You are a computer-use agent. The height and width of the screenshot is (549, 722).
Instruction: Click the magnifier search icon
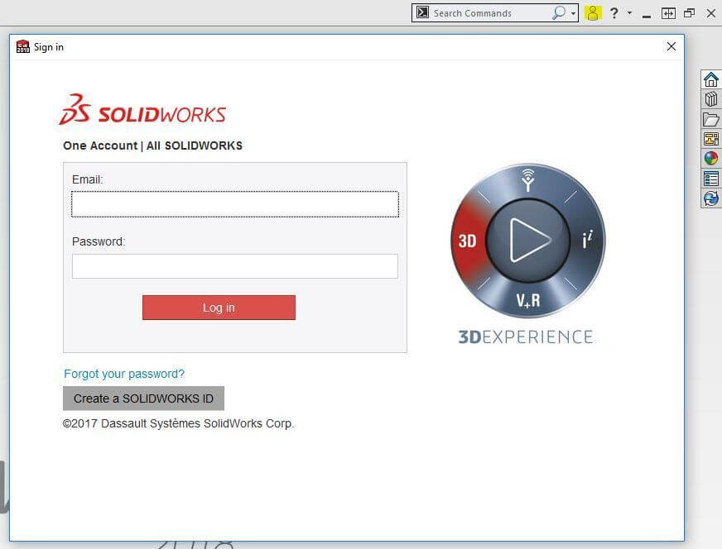[559, 13]
